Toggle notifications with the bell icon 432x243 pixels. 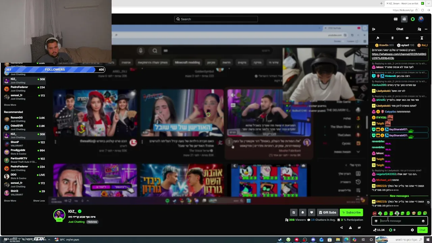302,213
